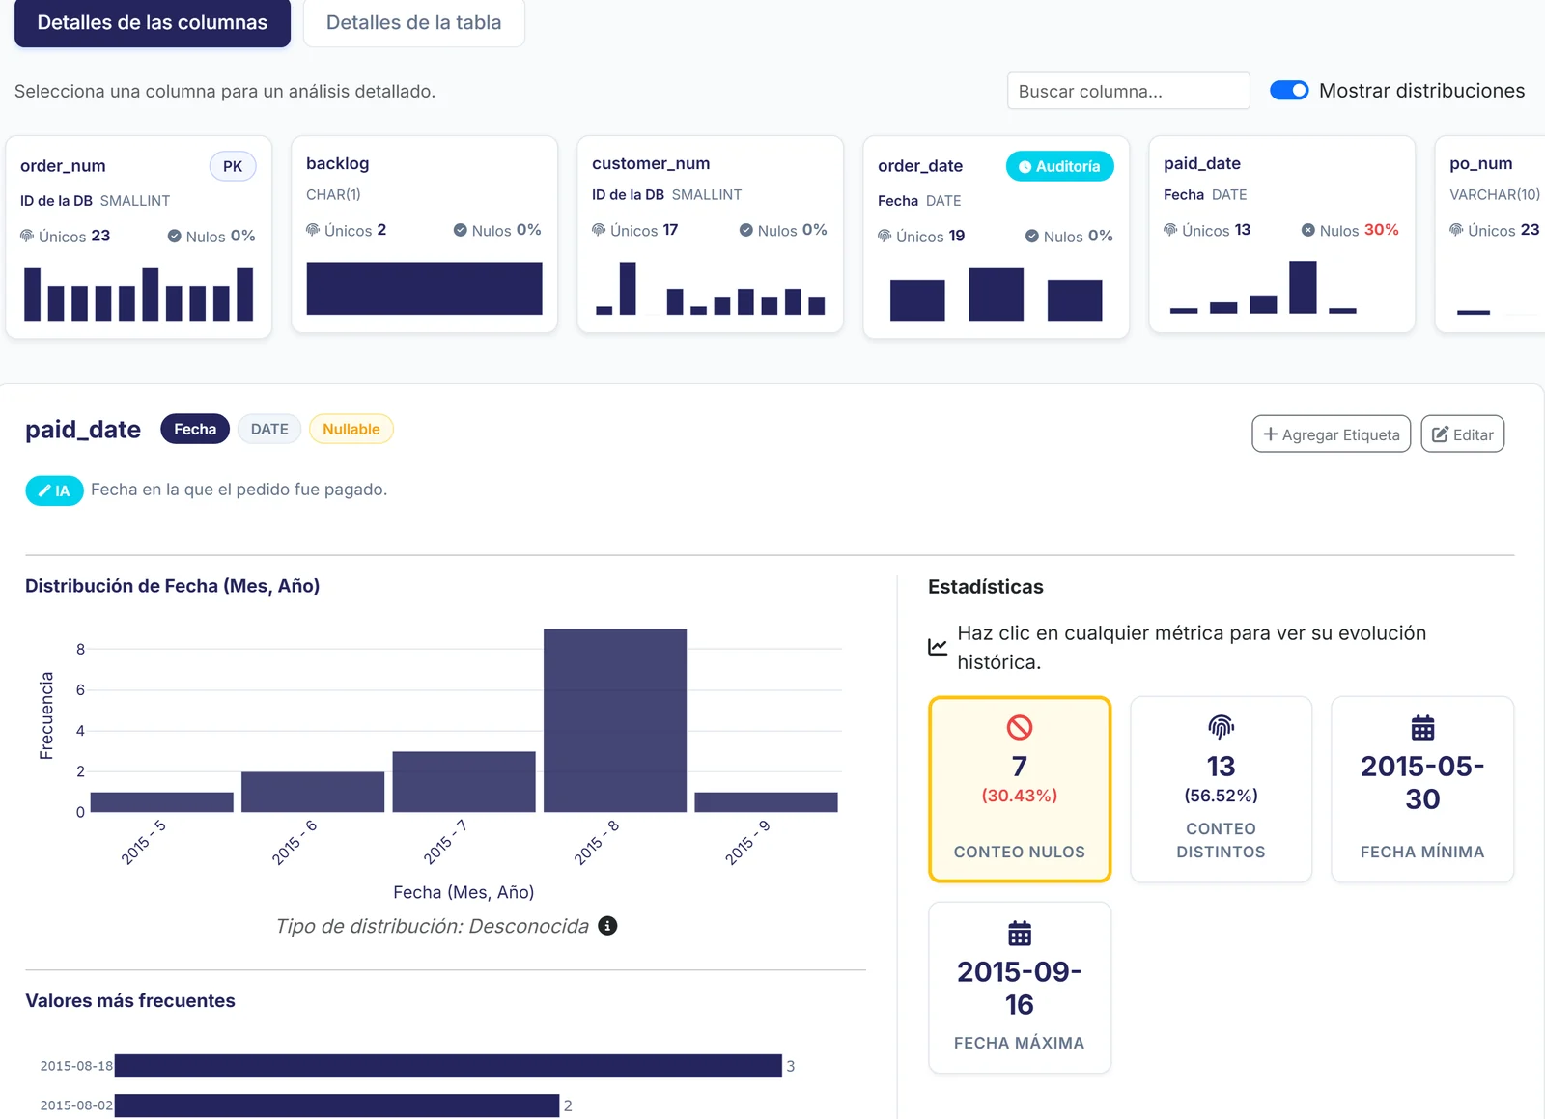The height and width of the screenshot is (1119, 1545).
Task: Click check icon beside backlog Nulos 0%
Action: [460, 230]
